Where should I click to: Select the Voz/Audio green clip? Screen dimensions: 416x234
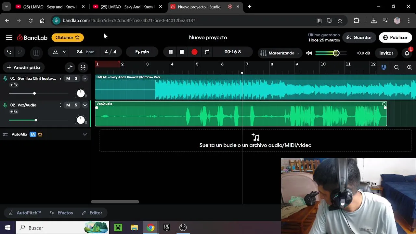[x=241, y=114]
